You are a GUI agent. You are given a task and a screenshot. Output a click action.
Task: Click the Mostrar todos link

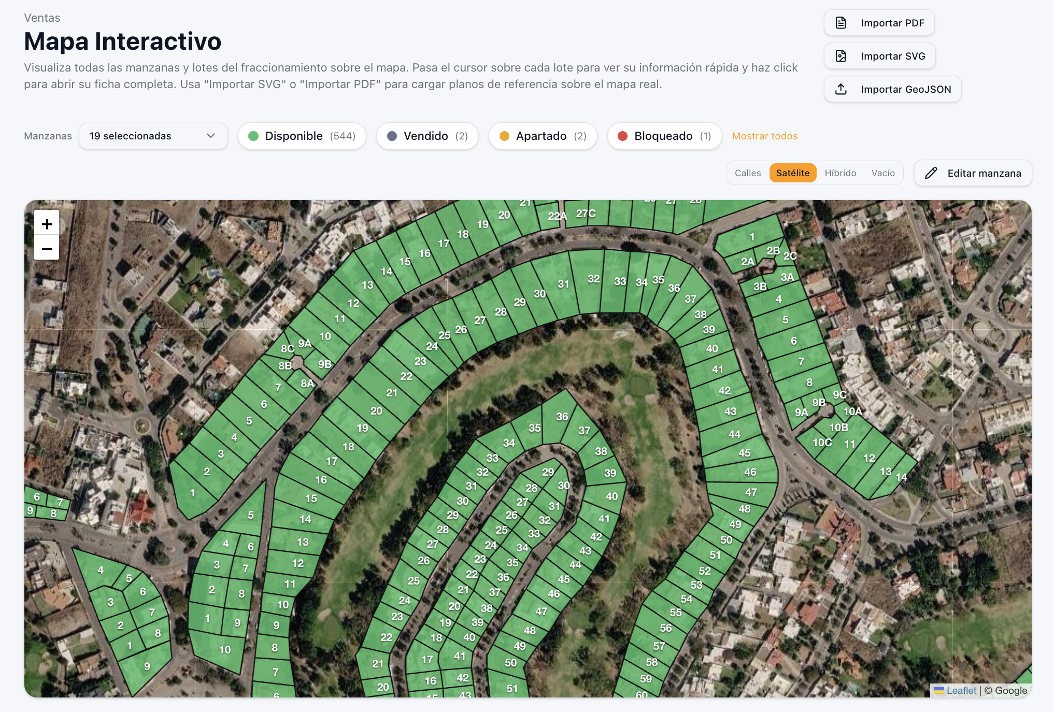click(765, 136)
